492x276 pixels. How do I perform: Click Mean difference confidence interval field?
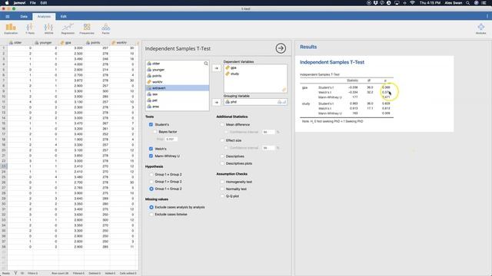coord(268,132)
